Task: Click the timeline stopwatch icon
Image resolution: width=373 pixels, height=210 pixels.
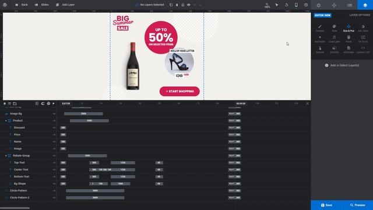Action: [48, 104]
